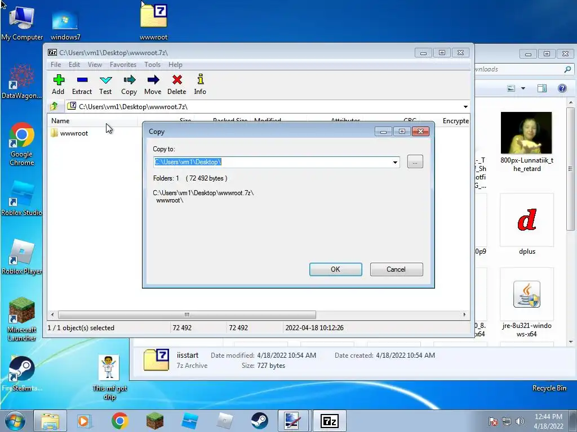The width and height of the screenshot is (577, 432).
Task: Select the windows7 desktop icon
Action: (x=65, y=25)
